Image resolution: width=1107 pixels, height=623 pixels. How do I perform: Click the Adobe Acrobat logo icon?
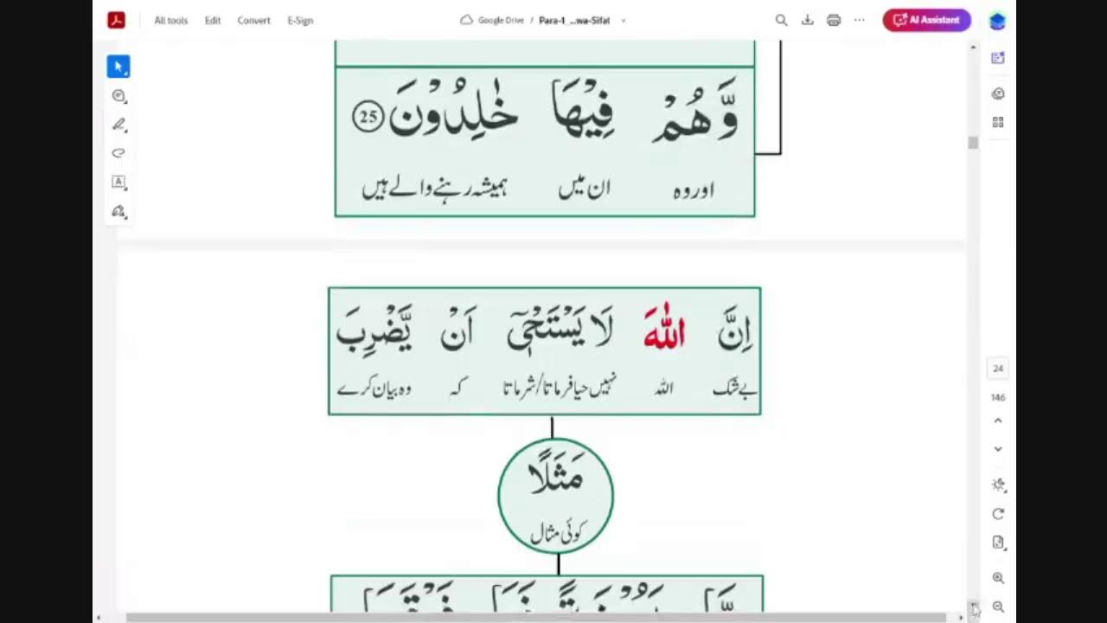point(117,20)
